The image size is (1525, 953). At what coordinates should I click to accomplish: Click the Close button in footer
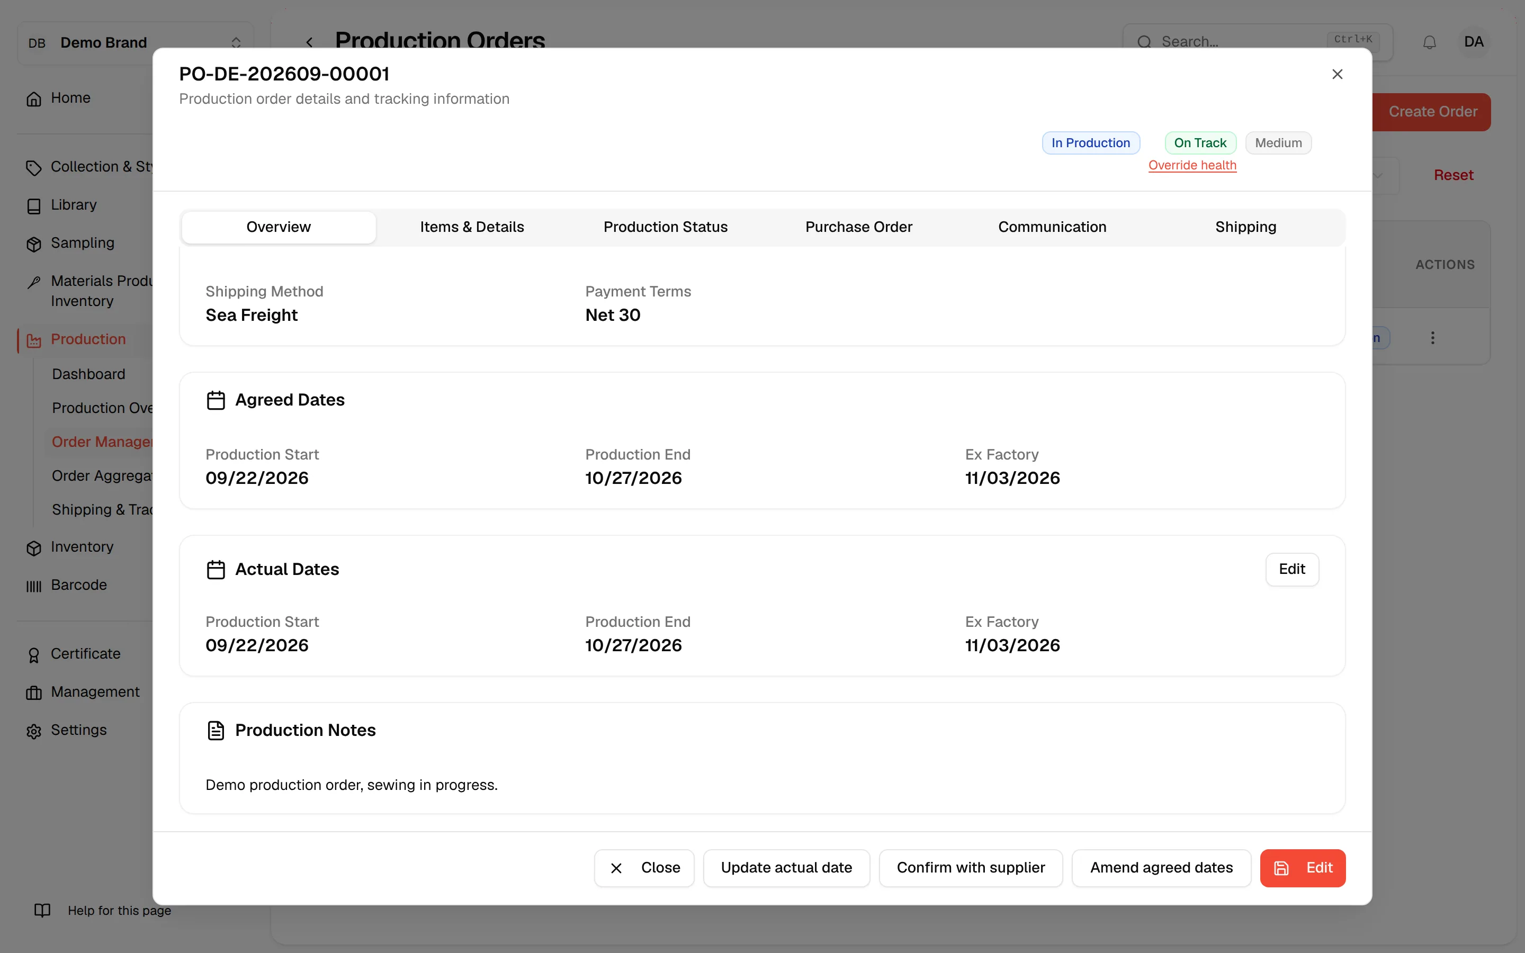(x=644, y=868)
